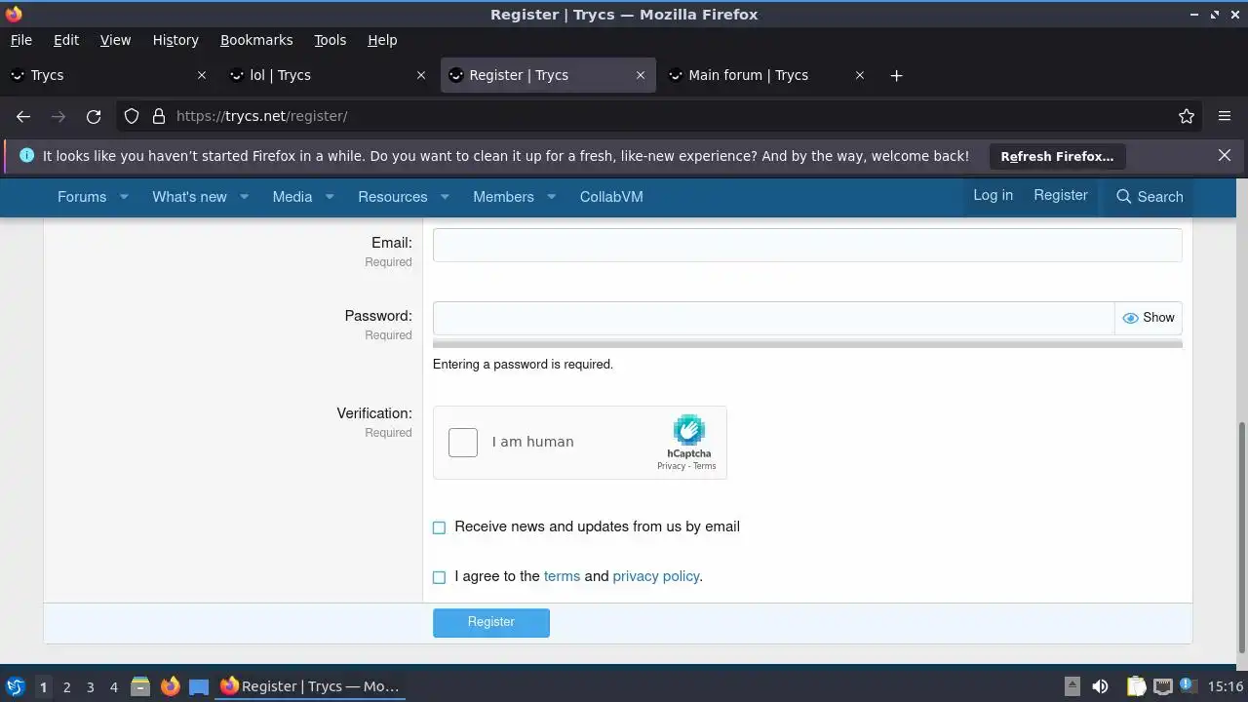Bookmark this page with star icon
This screenshot has width=1248, height=702.
1187,116
